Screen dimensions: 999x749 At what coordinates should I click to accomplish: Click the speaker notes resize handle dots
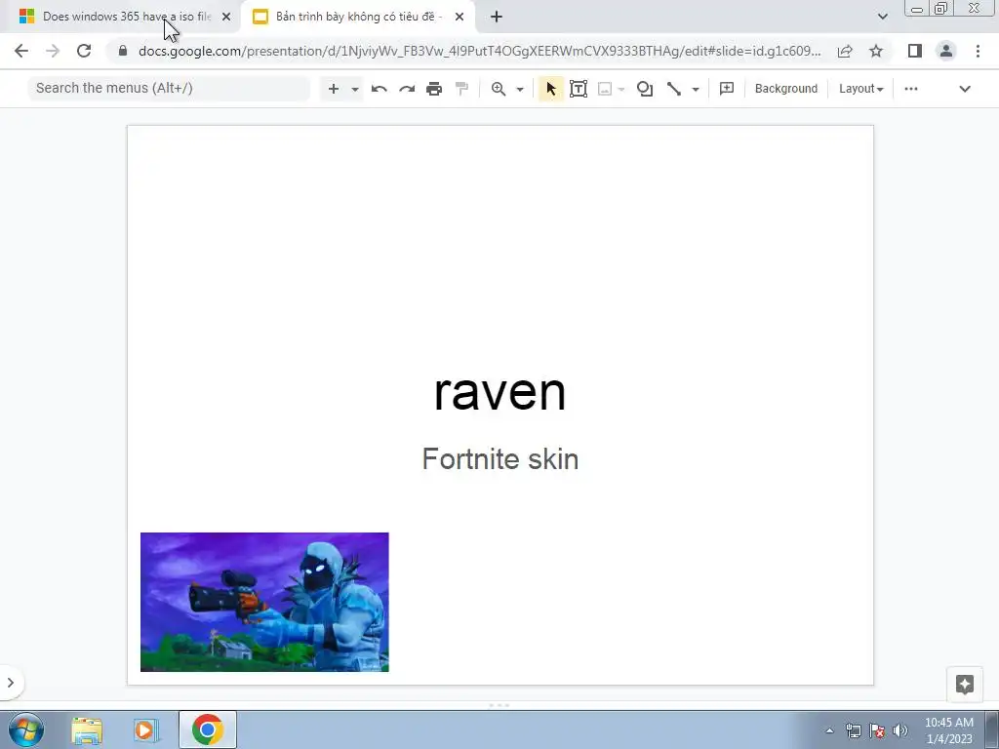[499, 705]
